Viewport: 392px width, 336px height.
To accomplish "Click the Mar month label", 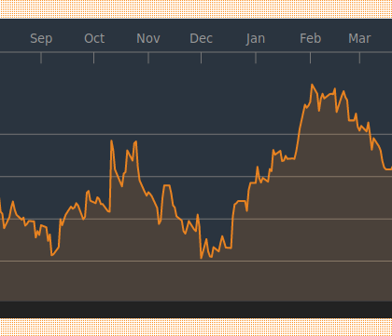I will point(359,38).
